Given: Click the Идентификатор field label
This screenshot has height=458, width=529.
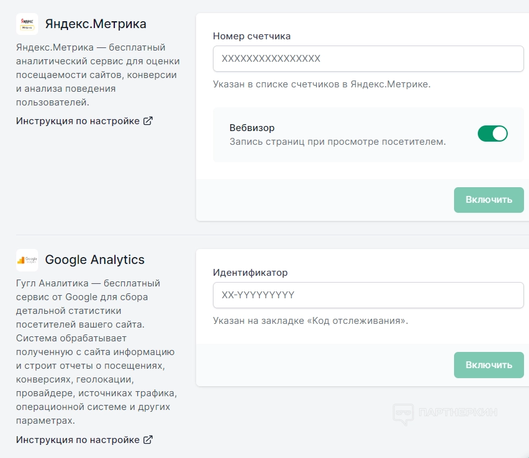Looking at the screenshot, I should point(250,273).
